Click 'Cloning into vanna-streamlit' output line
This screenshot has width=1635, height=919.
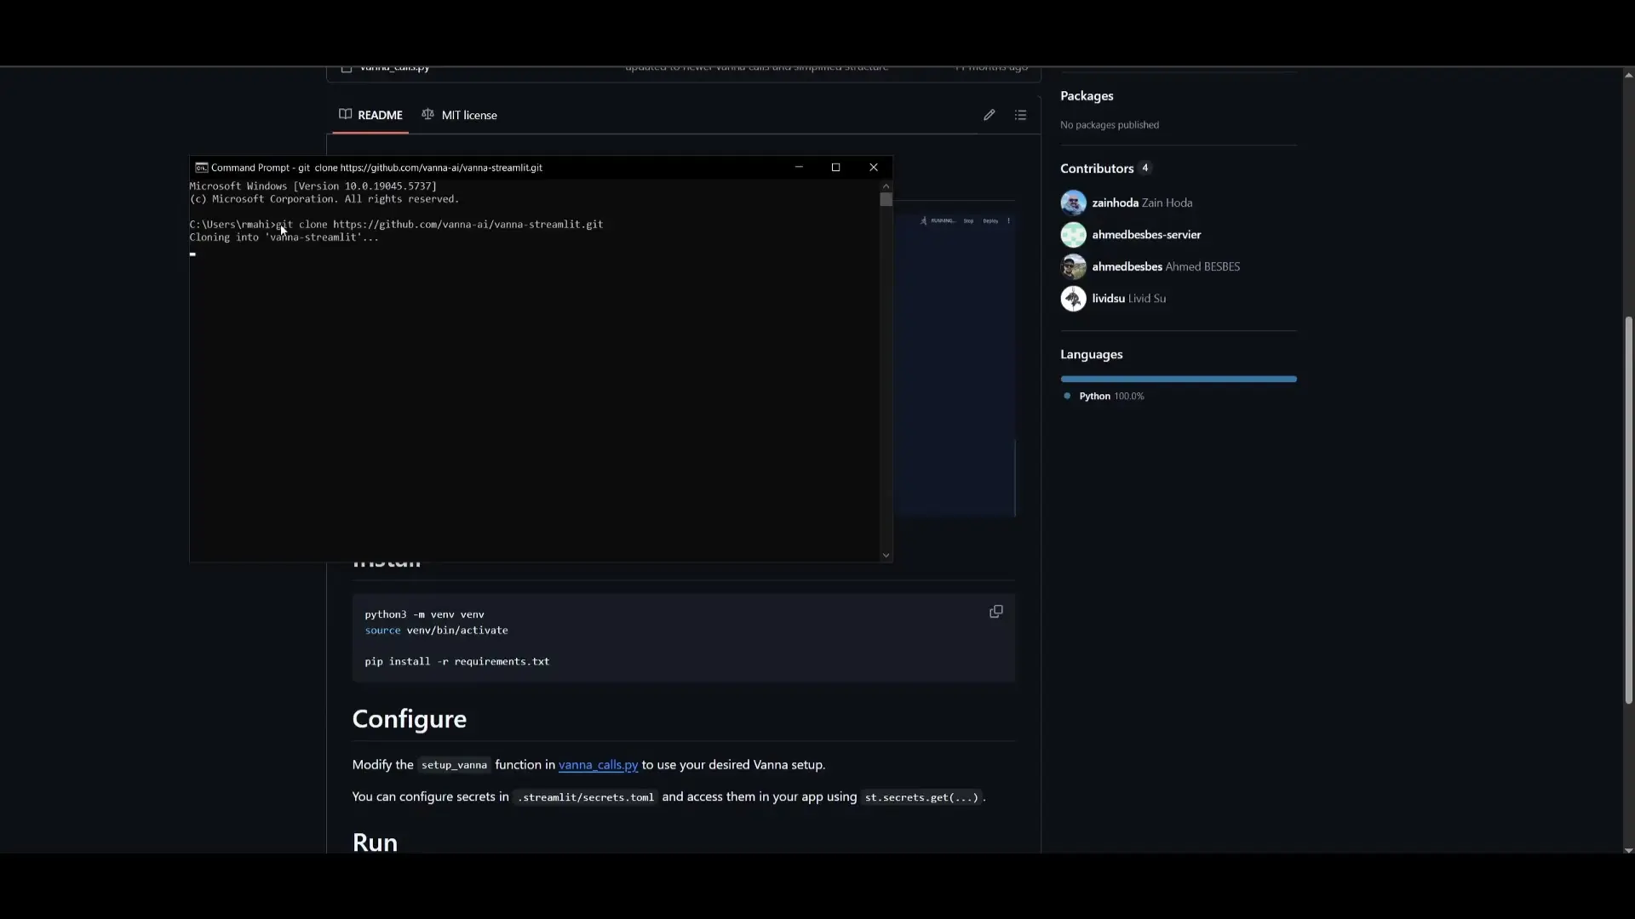pyautogui.click(x=284, y=237)
